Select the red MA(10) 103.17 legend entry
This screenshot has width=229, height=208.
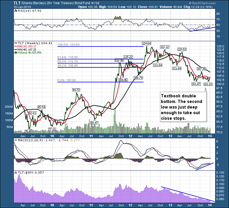(x=27, y=46)
